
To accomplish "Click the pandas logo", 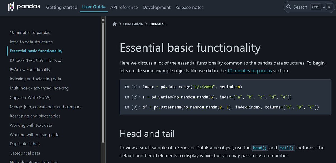I will (24, 7).
